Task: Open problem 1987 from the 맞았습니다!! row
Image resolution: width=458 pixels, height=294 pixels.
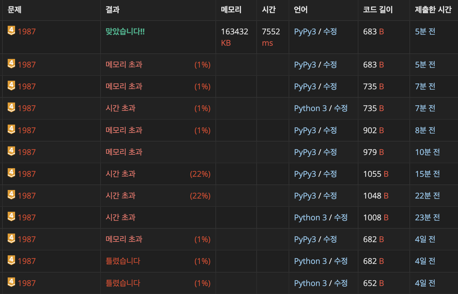Action: tap(27, 32)
